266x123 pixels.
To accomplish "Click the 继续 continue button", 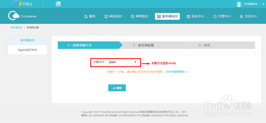I will [x=117, y=88].
